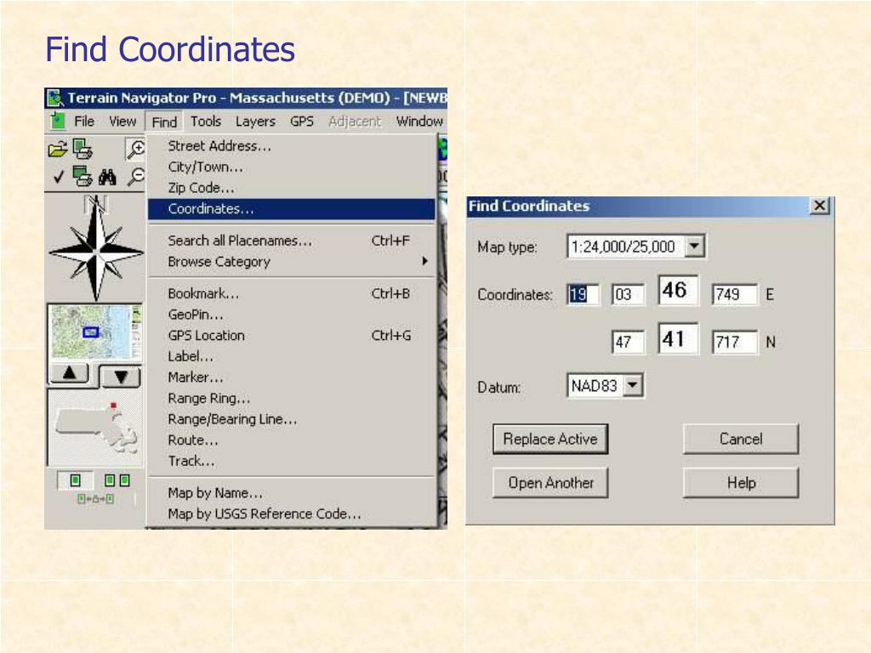Choose Range/Bearing Line… menu entry

(291, 418)
